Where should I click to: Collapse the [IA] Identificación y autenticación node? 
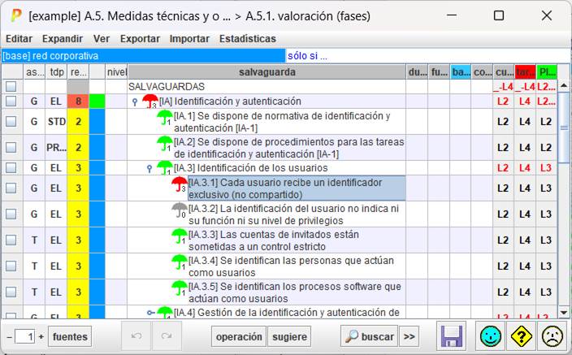coord(135,102)
